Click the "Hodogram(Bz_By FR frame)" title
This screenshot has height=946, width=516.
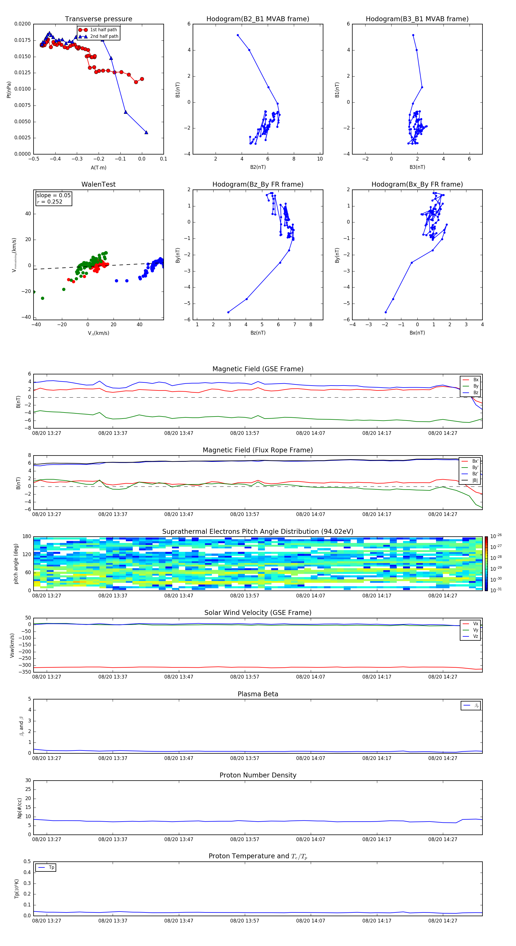(258, 184)
